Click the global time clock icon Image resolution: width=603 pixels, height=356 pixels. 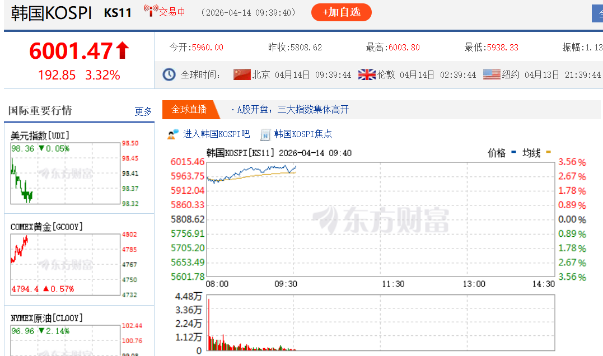169,74
